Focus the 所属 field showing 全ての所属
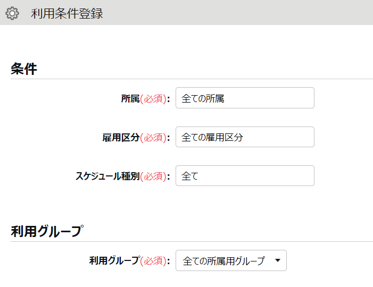 (245, 98)
